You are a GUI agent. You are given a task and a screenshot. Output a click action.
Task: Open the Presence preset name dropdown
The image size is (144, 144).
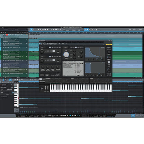[52, 44]
